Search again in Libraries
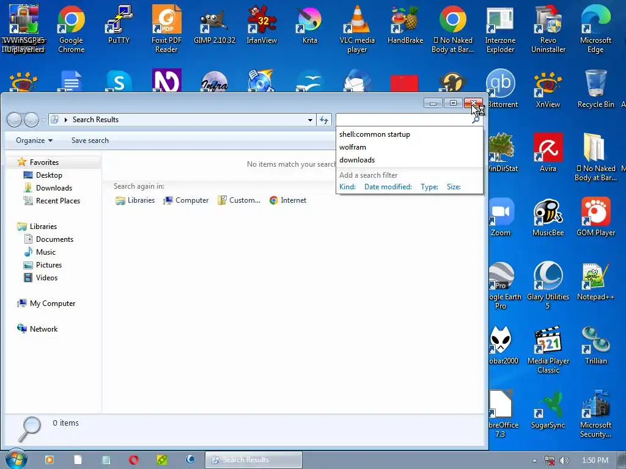Viewport: 626px width, 469px height. tap(135, 200)
